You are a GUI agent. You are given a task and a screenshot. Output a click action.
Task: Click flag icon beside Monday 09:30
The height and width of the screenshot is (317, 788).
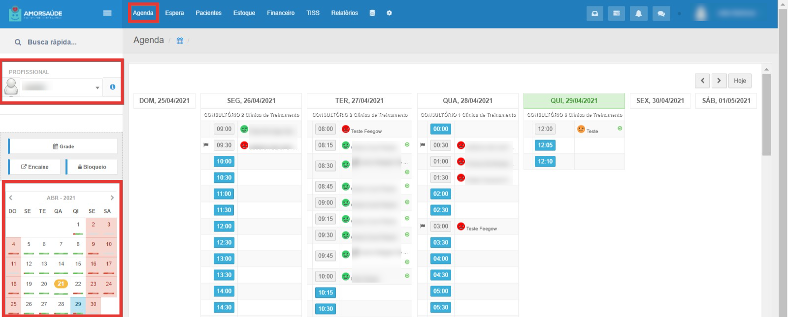(x=206, y=145)
